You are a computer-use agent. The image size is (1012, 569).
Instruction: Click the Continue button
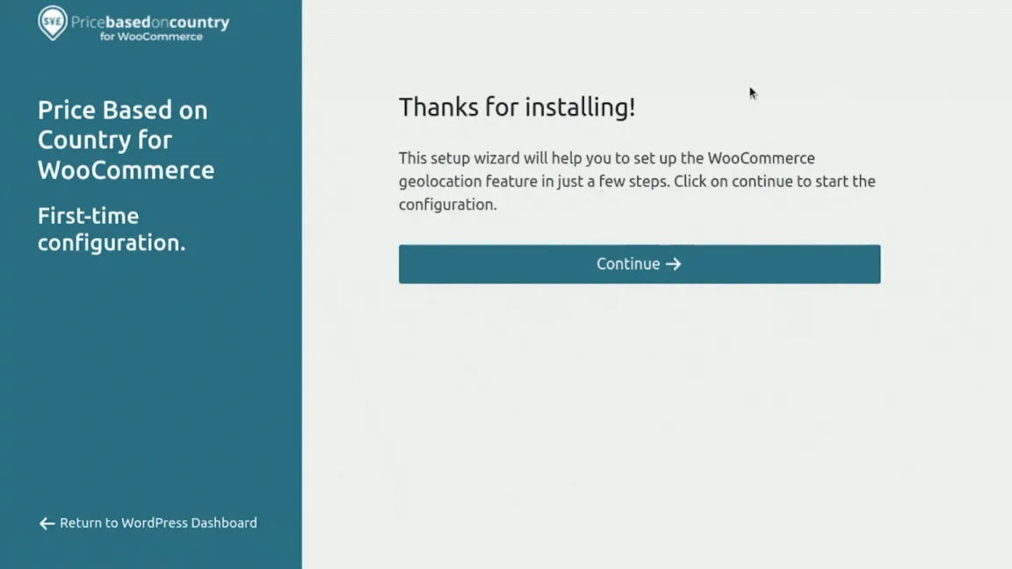point(639,263)
